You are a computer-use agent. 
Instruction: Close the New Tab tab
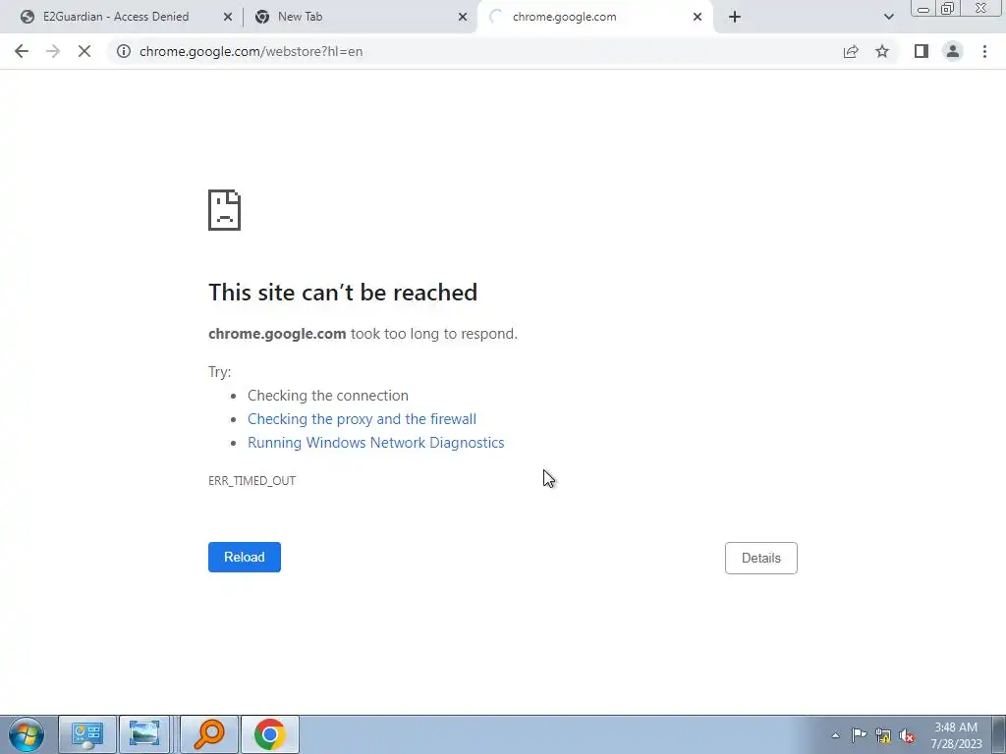point(463,17)
